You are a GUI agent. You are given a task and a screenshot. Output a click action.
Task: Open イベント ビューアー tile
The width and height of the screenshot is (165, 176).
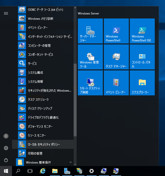116,83
